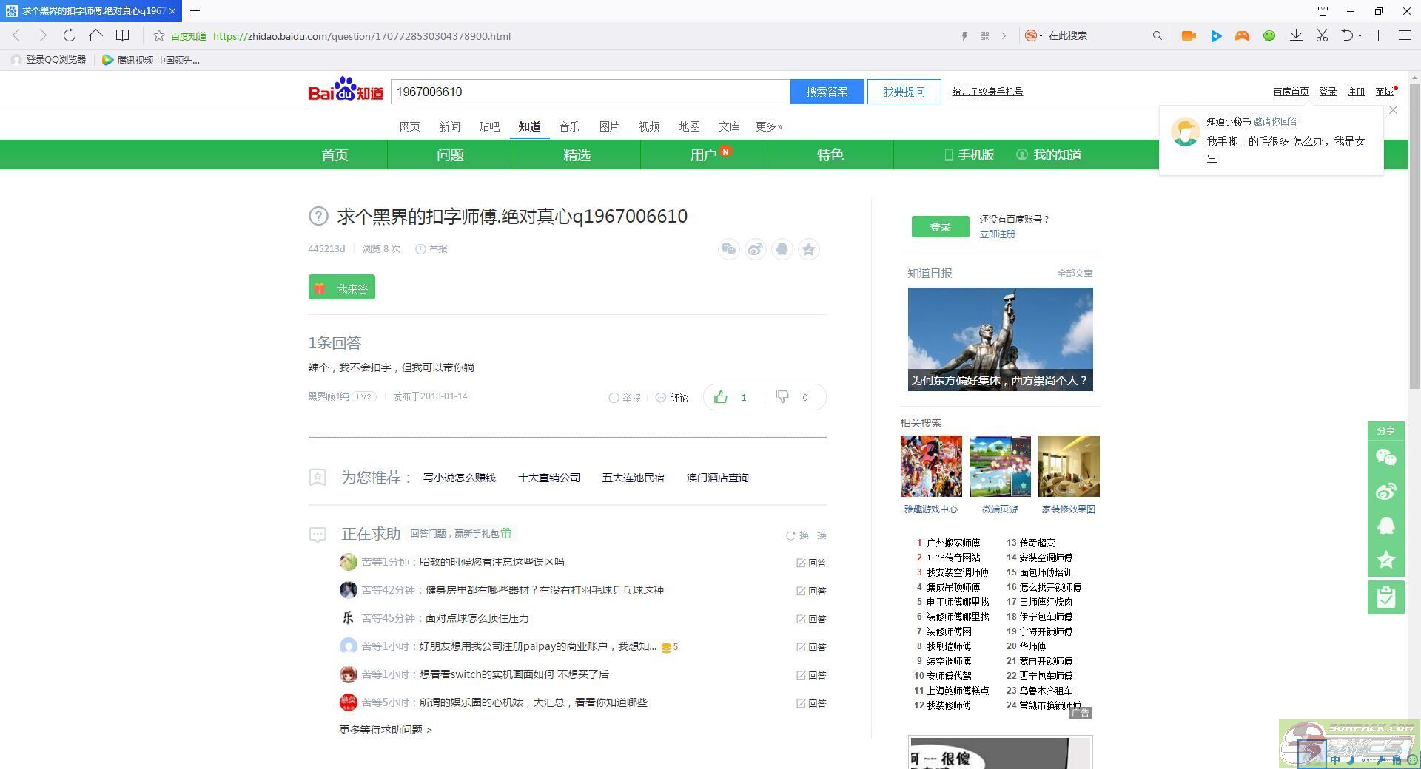Open the browser download icon

(x=1296, y=35)
